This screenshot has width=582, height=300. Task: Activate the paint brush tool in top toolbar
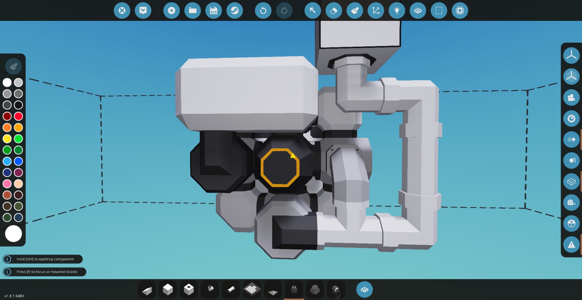tap(355, 11)
